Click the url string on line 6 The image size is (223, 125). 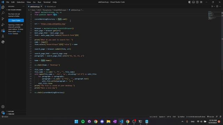(x=53, y=24)
